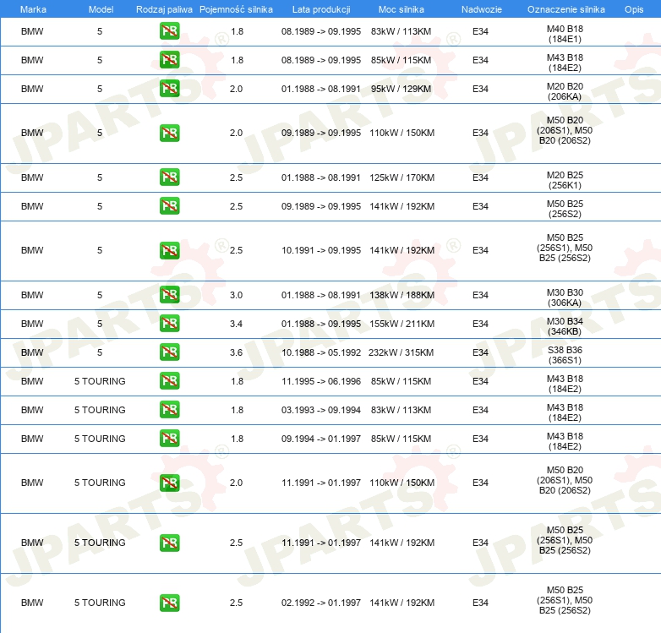Click engine capacity 3.6 cell
This screenshot has width=661, height=633.
236,352
